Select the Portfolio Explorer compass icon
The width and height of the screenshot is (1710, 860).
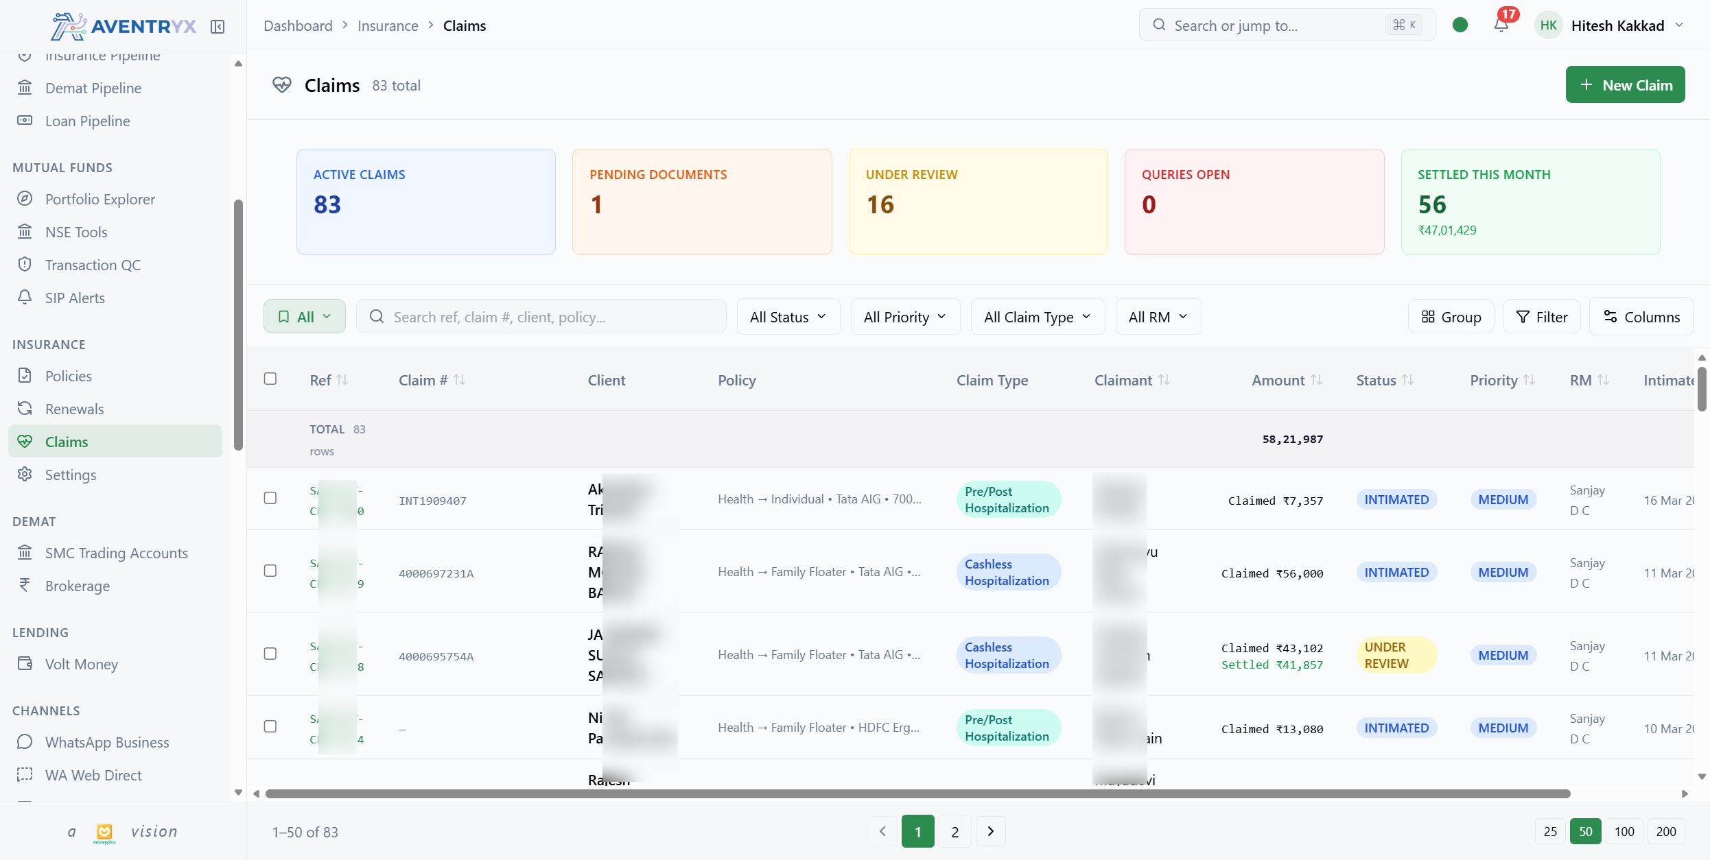(25, 199)
